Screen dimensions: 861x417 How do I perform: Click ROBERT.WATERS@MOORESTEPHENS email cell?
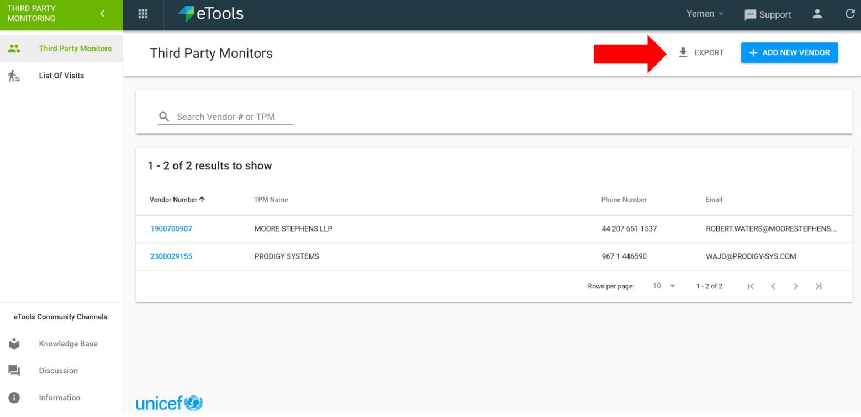coord(772,229)
